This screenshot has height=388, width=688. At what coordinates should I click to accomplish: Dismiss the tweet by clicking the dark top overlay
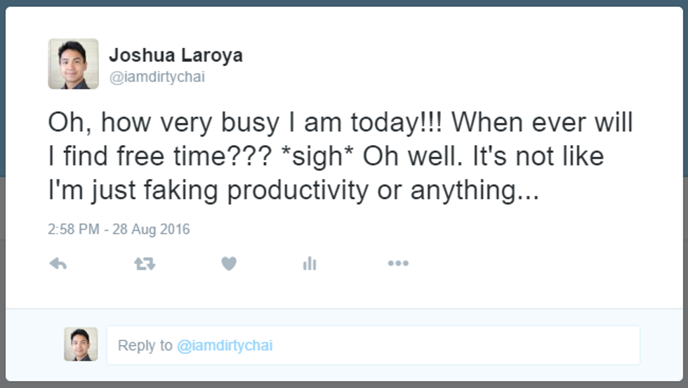(344, 3)
